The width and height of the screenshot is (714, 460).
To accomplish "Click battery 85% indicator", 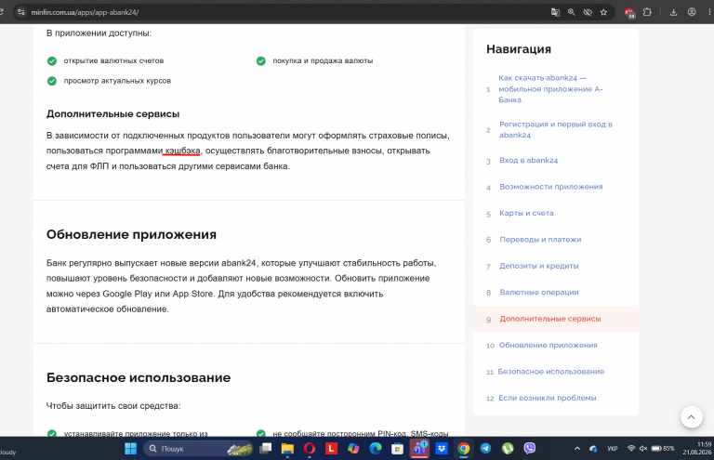I will pyautogui.click(x=663, y=448).
